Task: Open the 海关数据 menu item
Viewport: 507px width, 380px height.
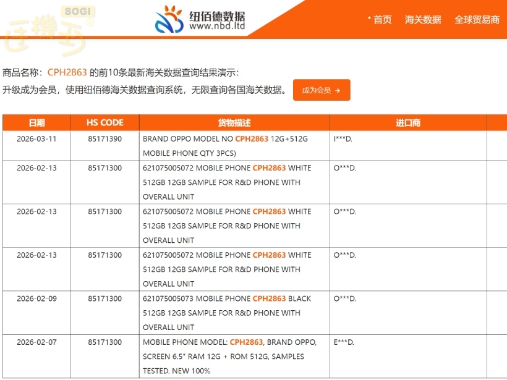Action: (423, 20)
